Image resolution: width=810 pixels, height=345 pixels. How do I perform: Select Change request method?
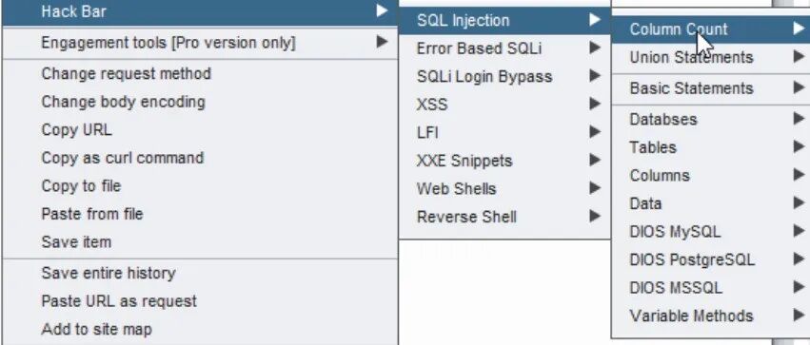click(199, 74)
